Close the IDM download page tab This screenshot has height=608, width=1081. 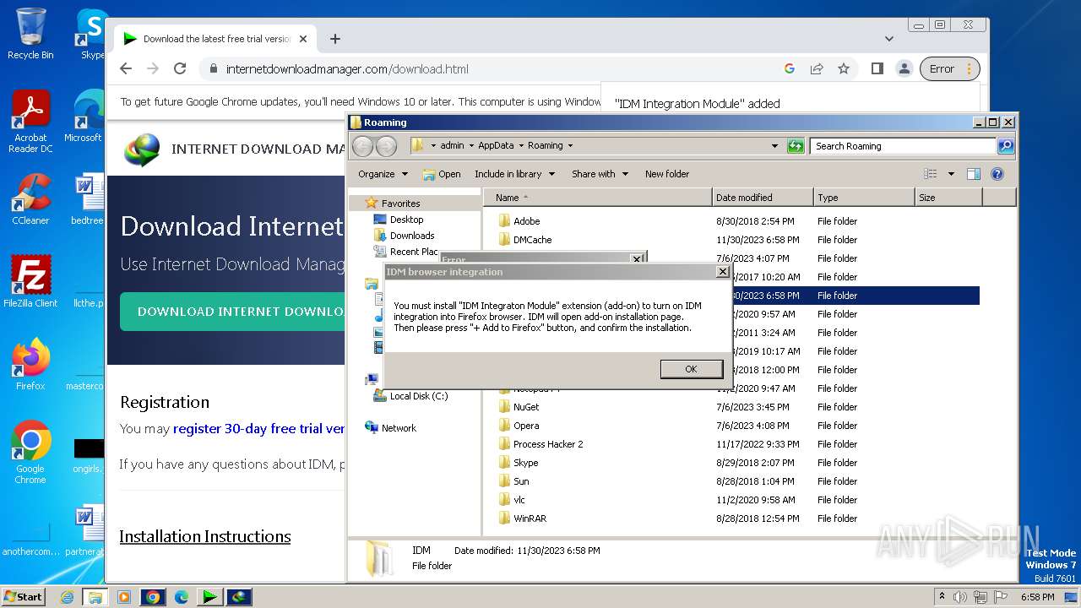tap(303, 39)
